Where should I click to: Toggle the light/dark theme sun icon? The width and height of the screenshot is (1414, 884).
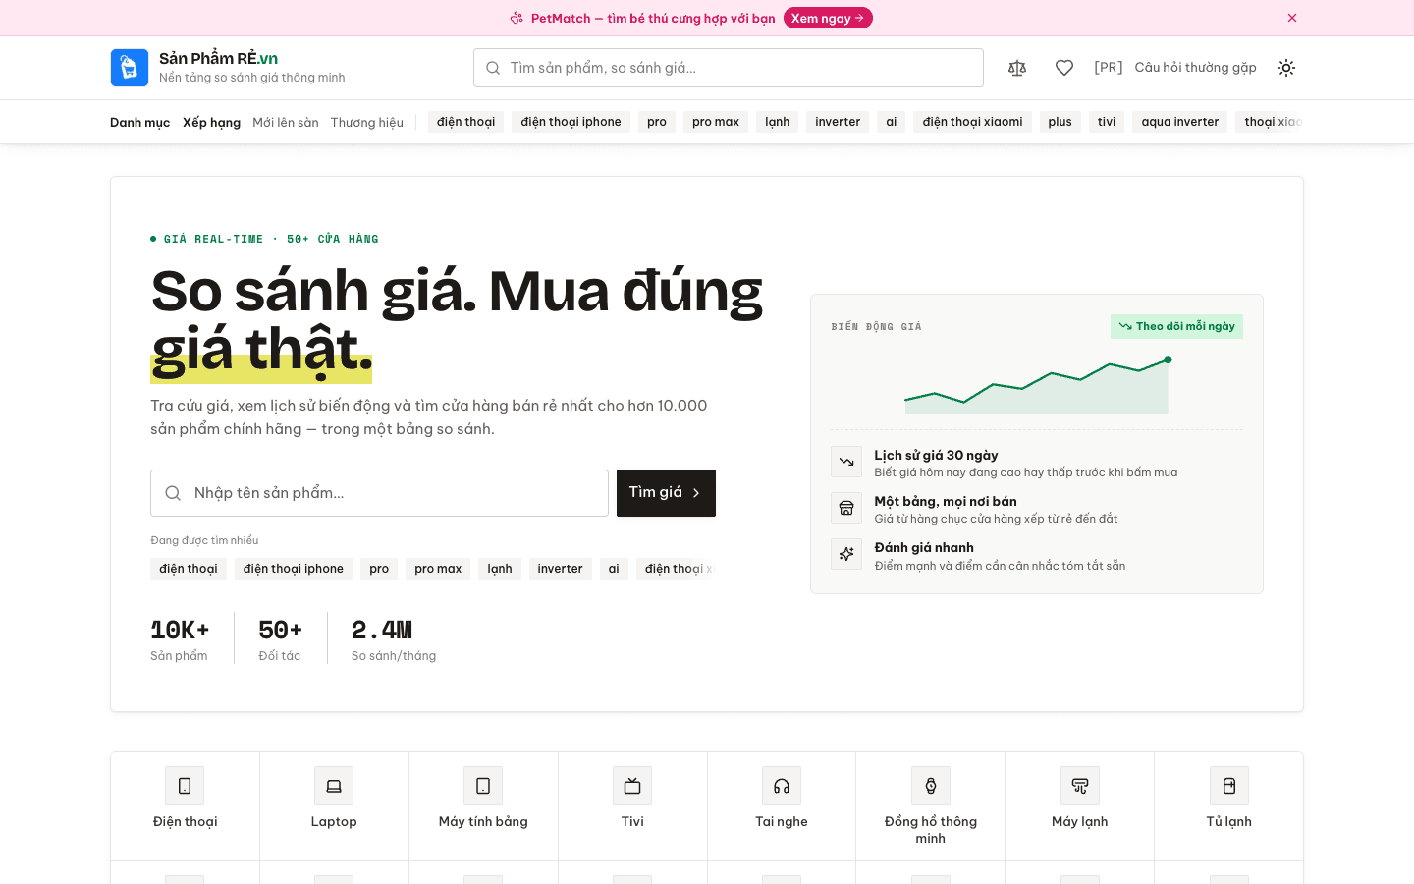point(1286,68)
